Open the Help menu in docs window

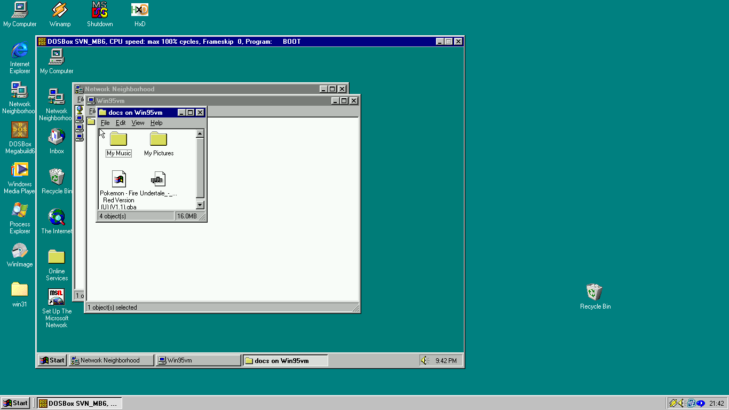tap(156, 123)
